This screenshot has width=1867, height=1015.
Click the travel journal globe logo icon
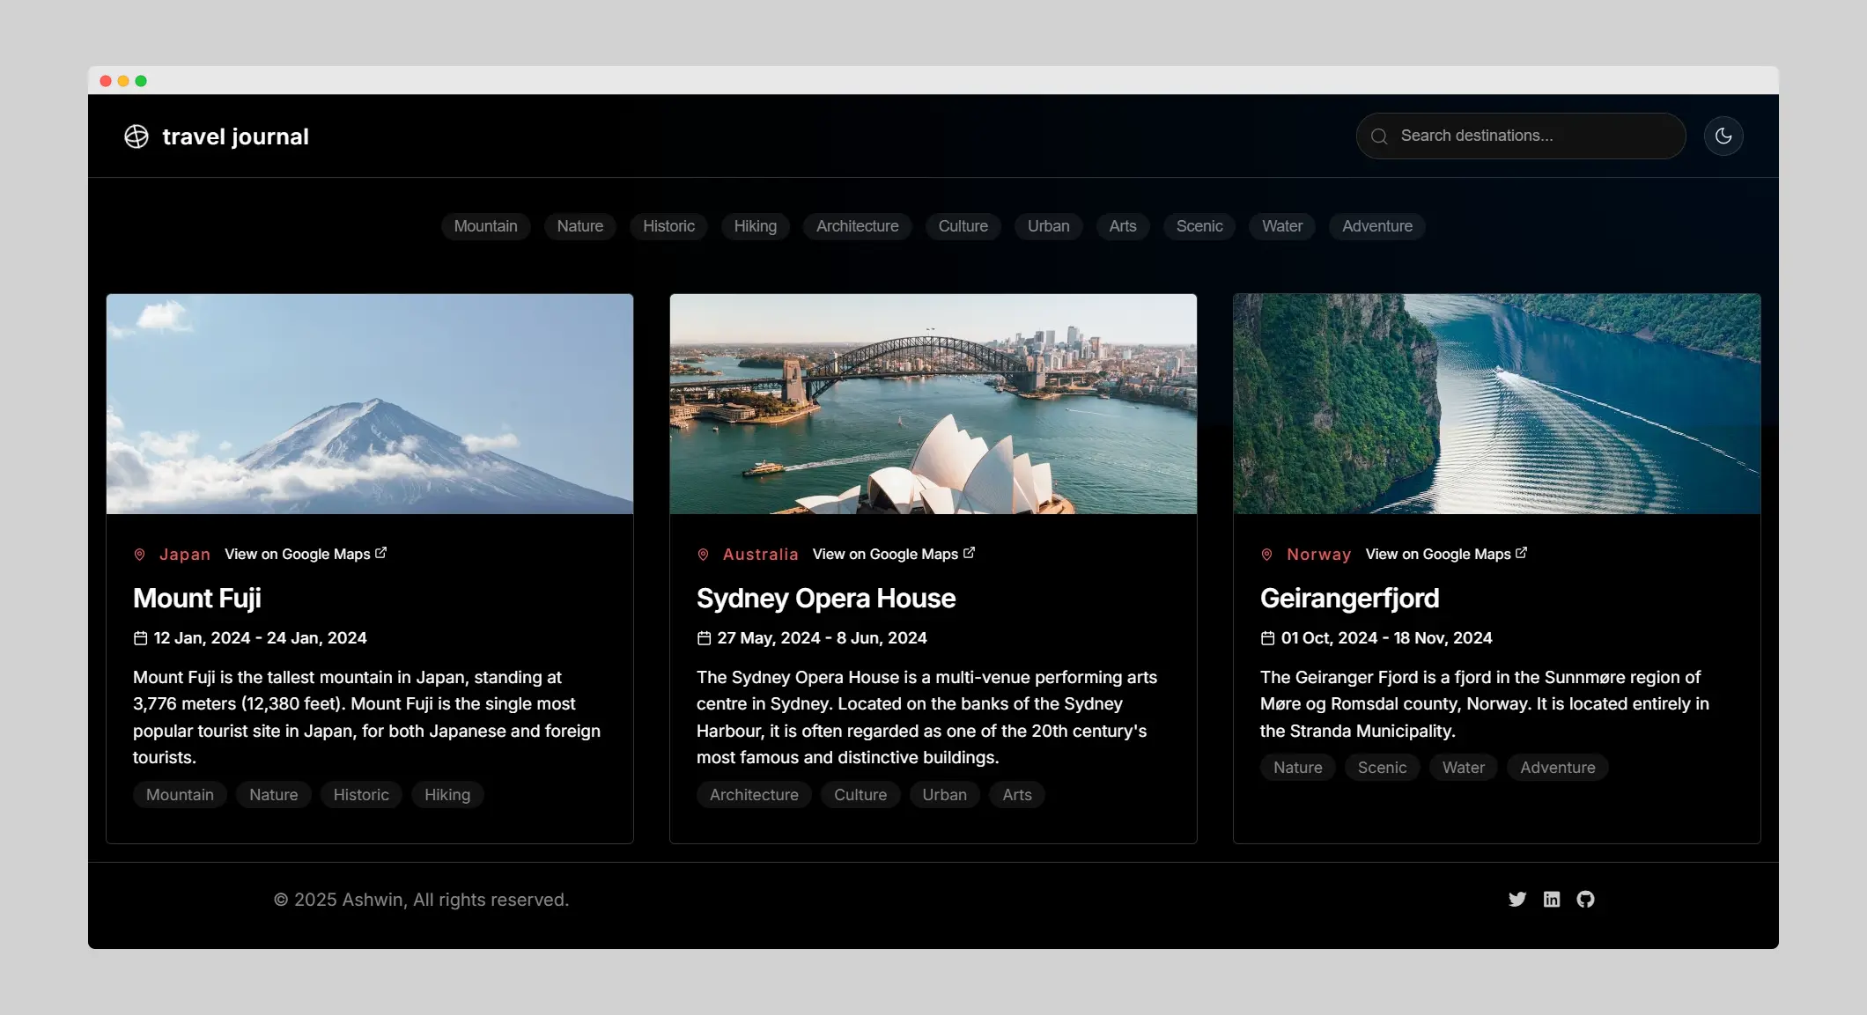pos(137,136)
